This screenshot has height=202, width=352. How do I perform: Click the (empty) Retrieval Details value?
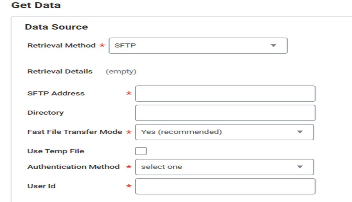coord(121,71)
